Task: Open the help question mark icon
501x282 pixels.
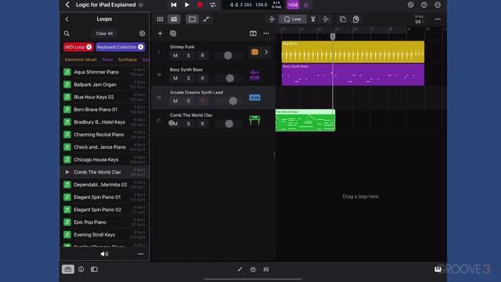Action: tap(424, 5)
